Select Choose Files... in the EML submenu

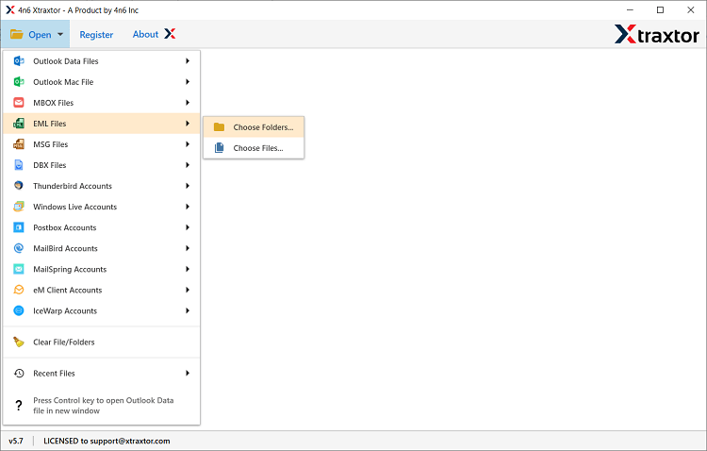pos(254,147)
